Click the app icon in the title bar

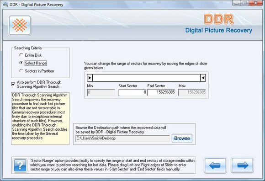pos(5,5)
